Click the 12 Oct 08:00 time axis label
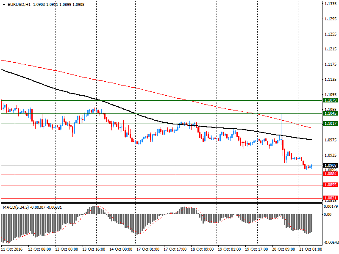 click(x=39, y=249)
